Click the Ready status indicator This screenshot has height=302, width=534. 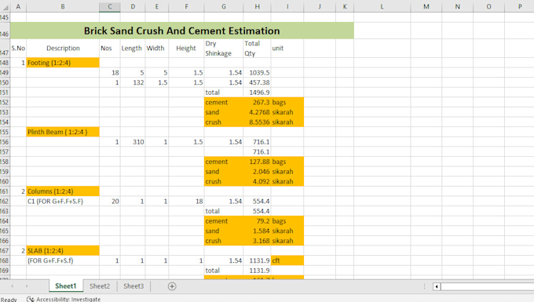[9, 300]
